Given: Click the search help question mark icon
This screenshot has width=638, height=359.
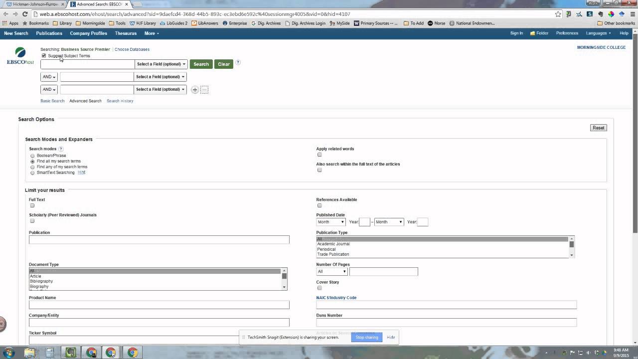Looking at the screenshot, I should 238,62.
